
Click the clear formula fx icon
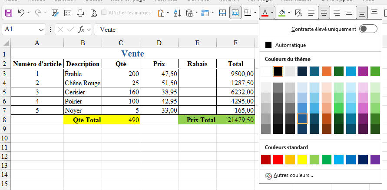pos(299,13)
